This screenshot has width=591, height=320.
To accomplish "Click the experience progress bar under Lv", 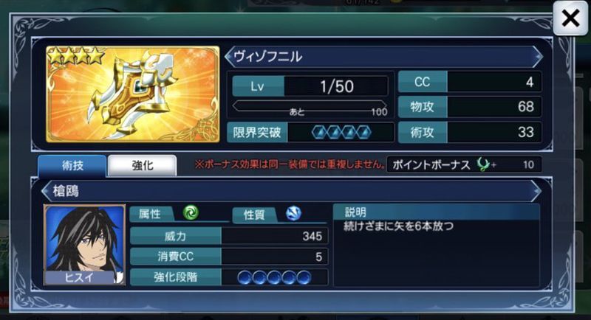I will (310, 106).
